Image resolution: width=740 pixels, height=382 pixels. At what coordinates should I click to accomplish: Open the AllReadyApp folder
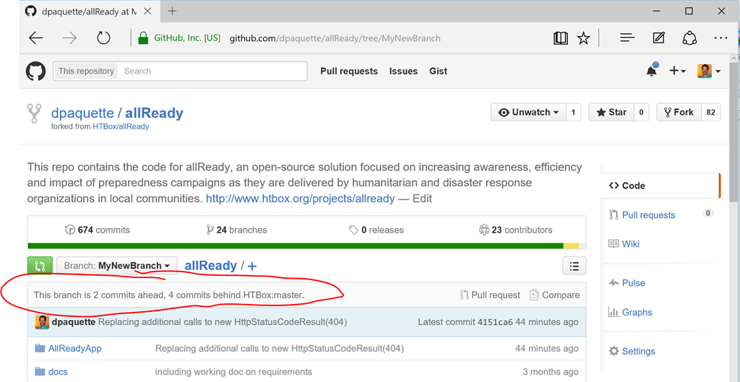click(75, 349)
